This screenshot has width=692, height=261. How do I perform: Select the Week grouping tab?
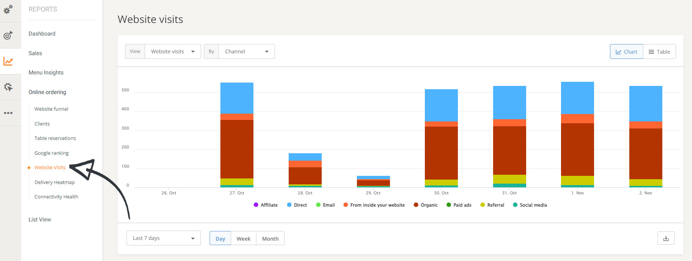tap(243, 239)
